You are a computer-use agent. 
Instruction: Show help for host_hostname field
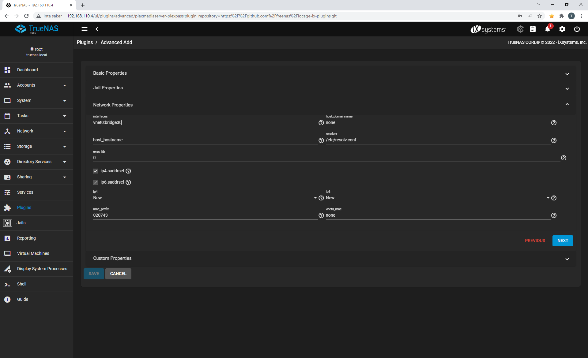pos(321,140)
